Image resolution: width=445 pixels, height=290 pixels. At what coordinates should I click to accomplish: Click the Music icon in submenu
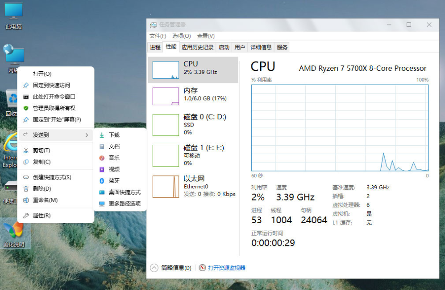tap(102, 158)
